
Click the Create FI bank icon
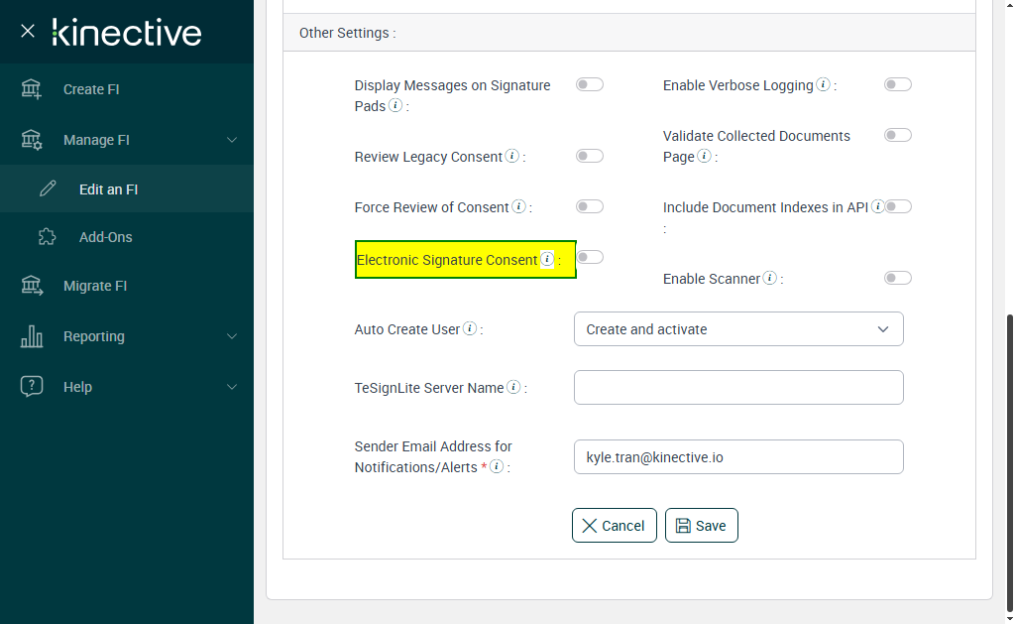pos(32,89)
